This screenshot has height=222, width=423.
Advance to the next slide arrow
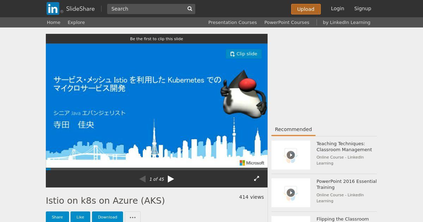171,179
